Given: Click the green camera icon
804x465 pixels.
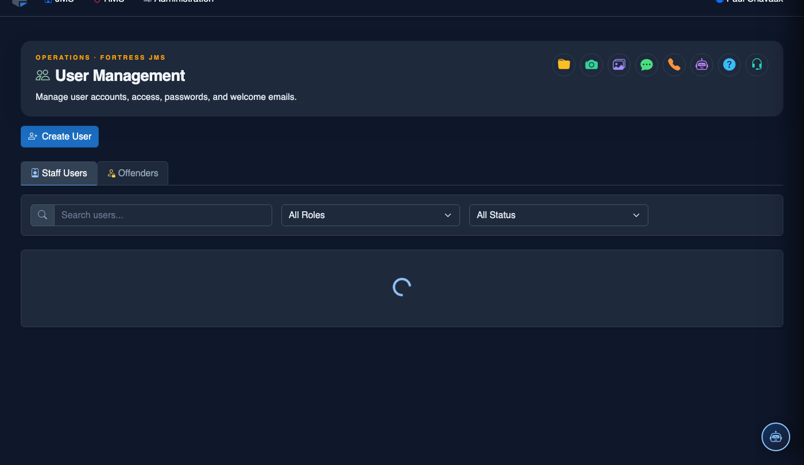Looking at the screenshot, I should (x=592, y=65).
